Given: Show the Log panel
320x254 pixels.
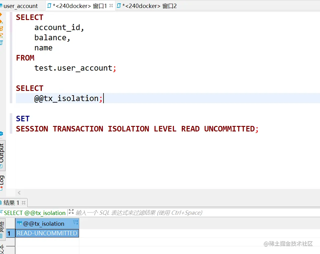Looking at the screenshot, I should [2, 182].
